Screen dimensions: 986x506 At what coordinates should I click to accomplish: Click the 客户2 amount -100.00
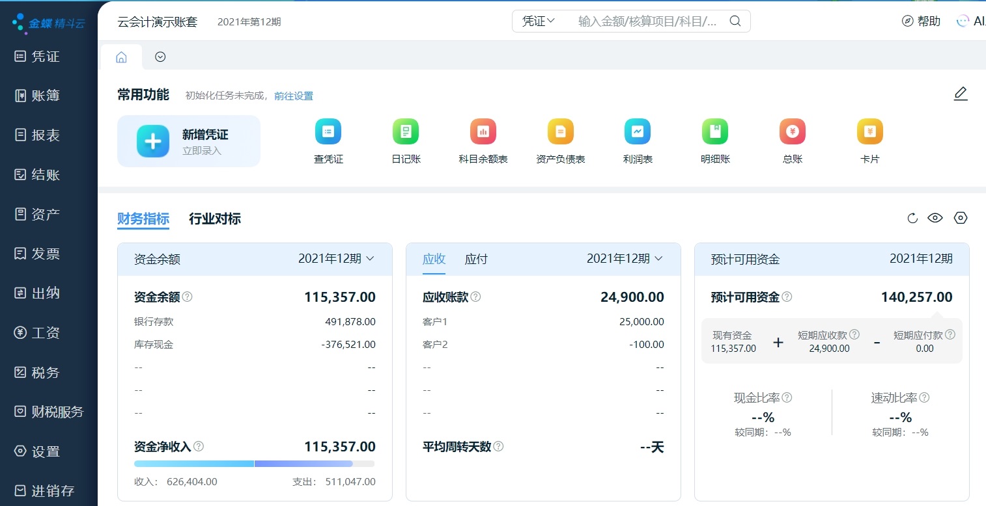tap(647, 344)
